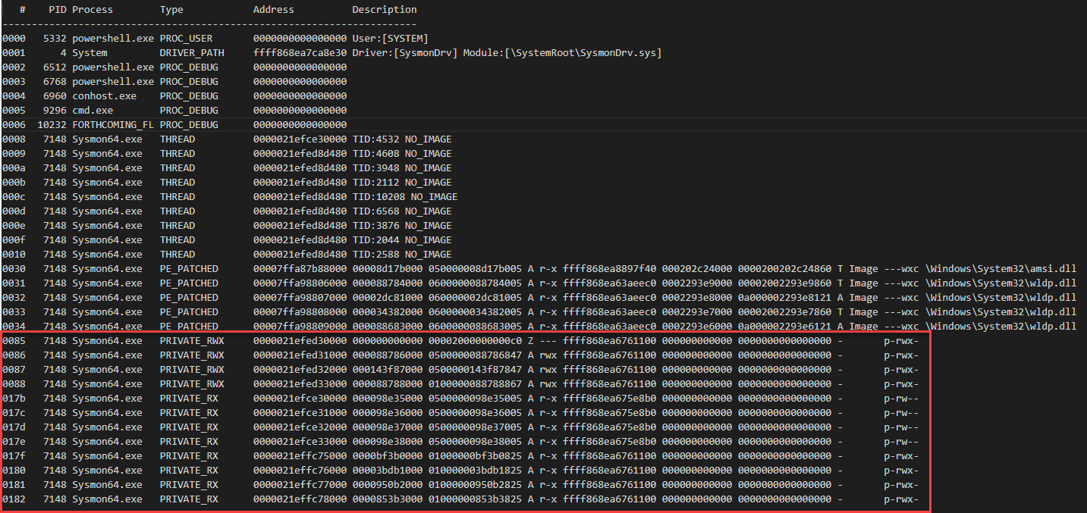Select the PRIVATE_RX row numbered 0182
Screen dimensions: 1087x513
pos(228,499)
